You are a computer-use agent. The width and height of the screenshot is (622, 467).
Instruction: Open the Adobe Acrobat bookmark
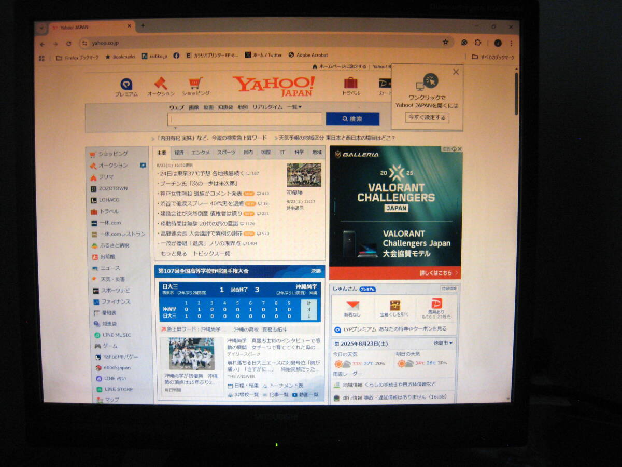point(308,55)
